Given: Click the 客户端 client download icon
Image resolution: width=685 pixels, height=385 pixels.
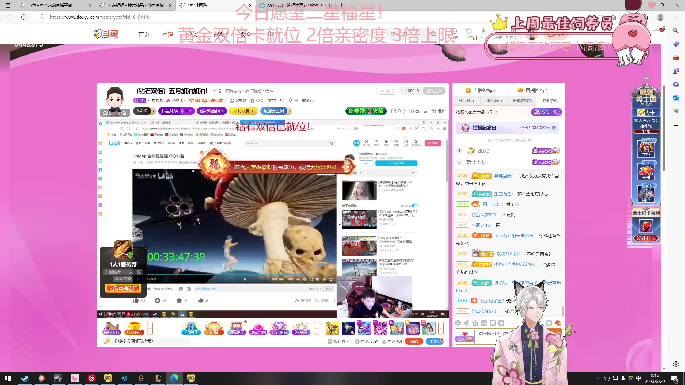Looking at the screenshot, I should point(418,111).
